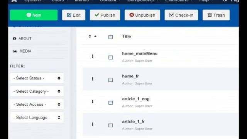
Task: Open ABOUT in the sidebar
Action: (25, 39)
